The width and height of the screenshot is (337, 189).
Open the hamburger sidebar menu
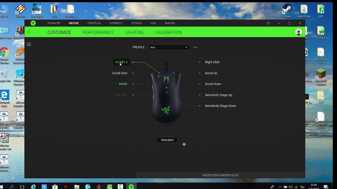[x=29, y=44]
